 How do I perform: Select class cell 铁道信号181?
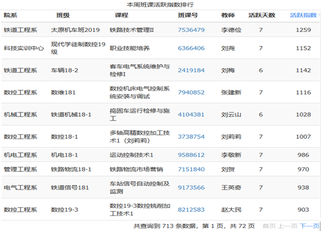point(70,188)
